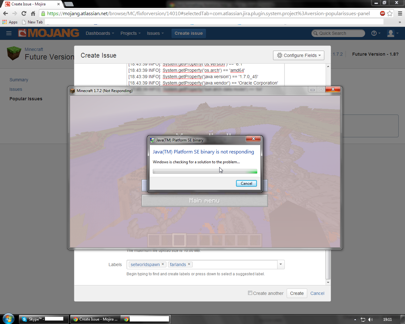This screenshot has width=405, height=324.
Task: Select the highlighted hotbar slot in Minecraft
Action: point(179,240)
